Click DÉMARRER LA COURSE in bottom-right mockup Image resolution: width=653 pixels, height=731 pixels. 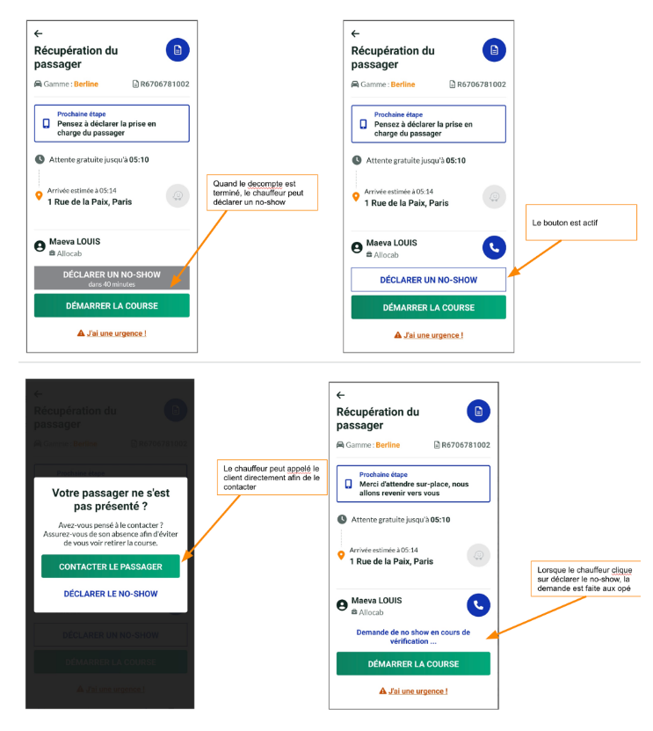[413, 663]
